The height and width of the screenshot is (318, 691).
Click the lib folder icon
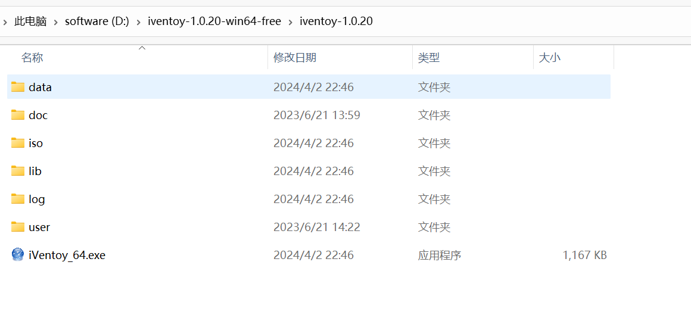(x=18, y=171)
